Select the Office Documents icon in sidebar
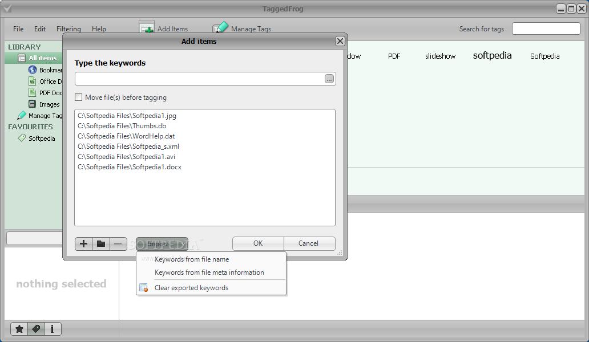589x342 pixels. (x=33, y=81)
